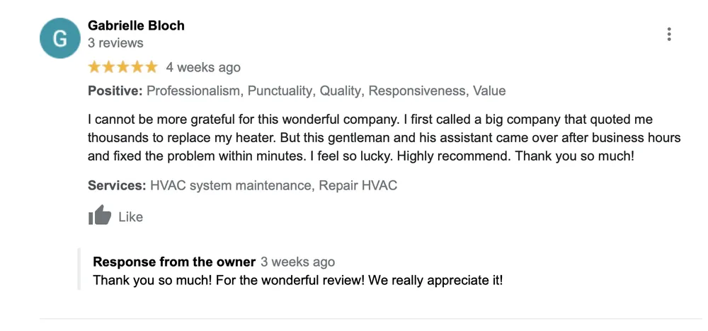Open the three-dot more options menu
708x331 pixels.
pos(668,34)
